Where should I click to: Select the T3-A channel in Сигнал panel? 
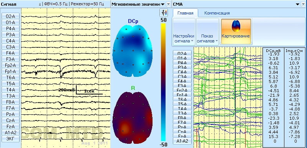coord(11,96)
